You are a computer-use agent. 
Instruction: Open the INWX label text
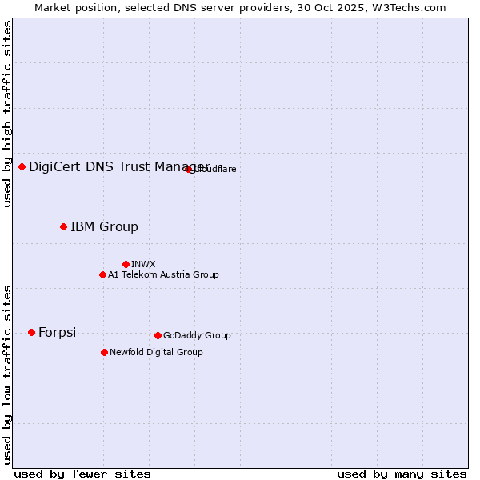pos(143,264)
